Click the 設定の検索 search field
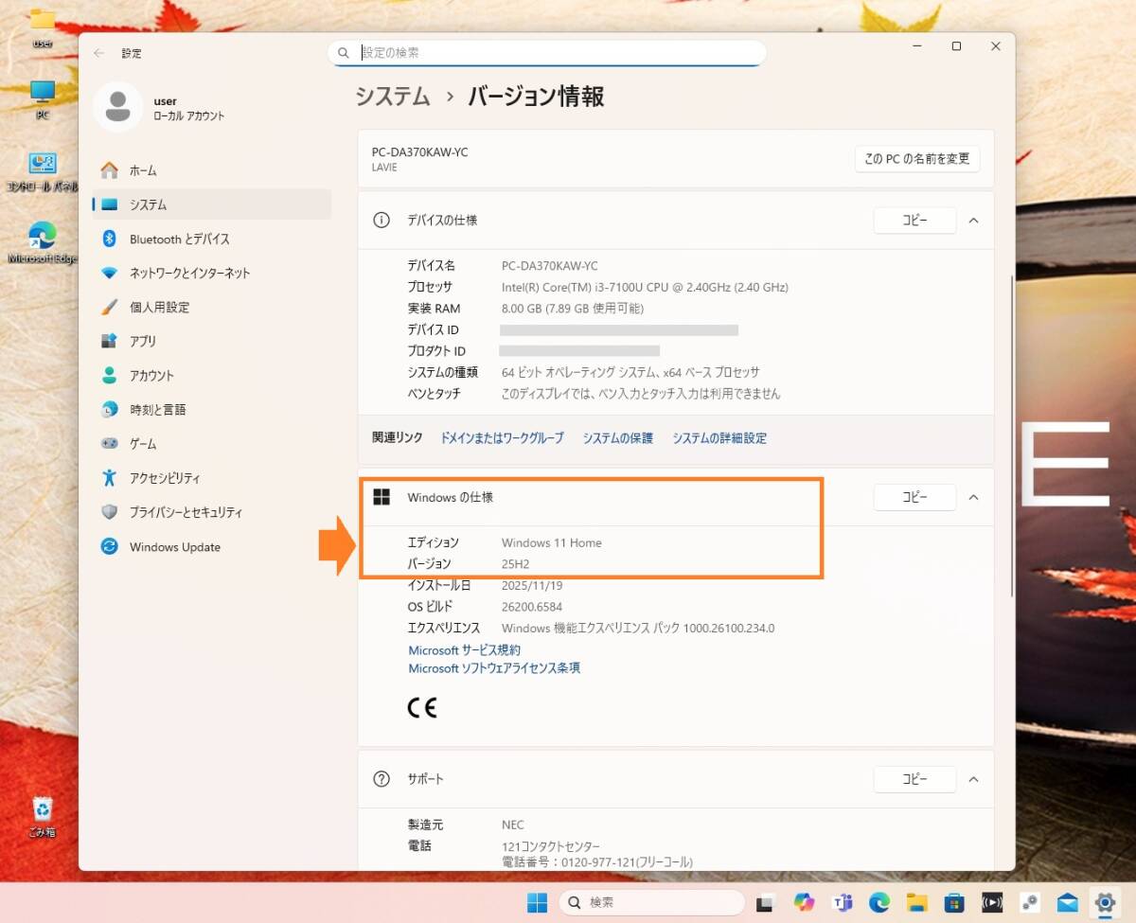 pyautogui.click(x=549, y=53)
